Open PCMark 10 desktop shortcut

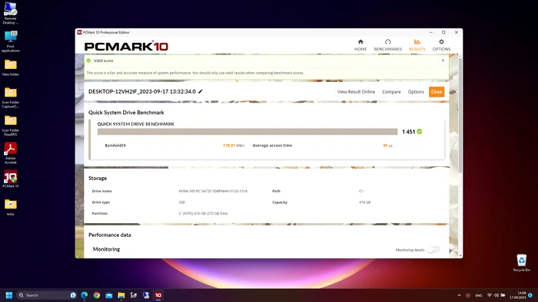(x=11, y=179)
